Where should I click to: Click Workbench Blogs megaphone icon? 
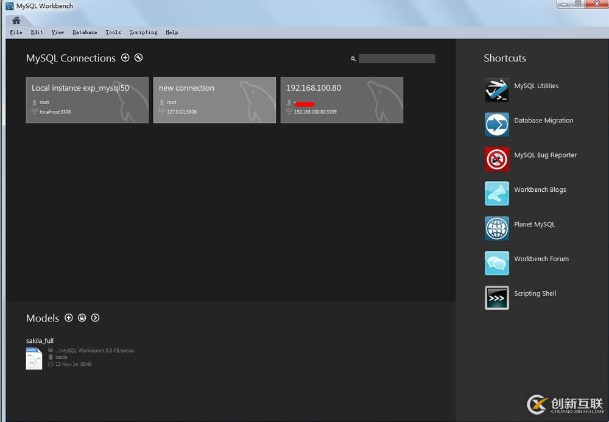pyautogui.click(x=497, y=193)
